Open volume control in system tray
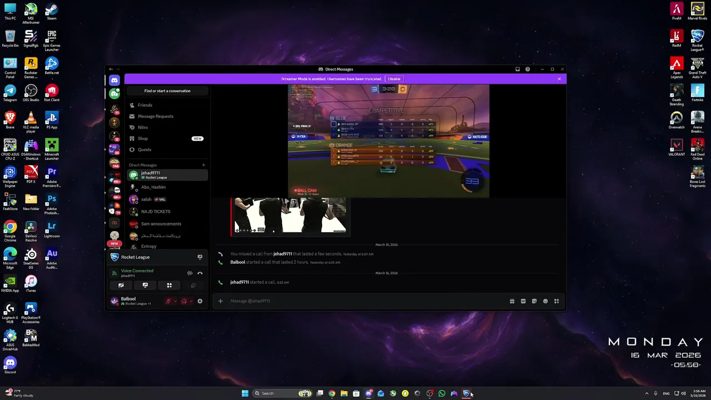Viewport: 711px width, 400px height. (x=683, y=393)
